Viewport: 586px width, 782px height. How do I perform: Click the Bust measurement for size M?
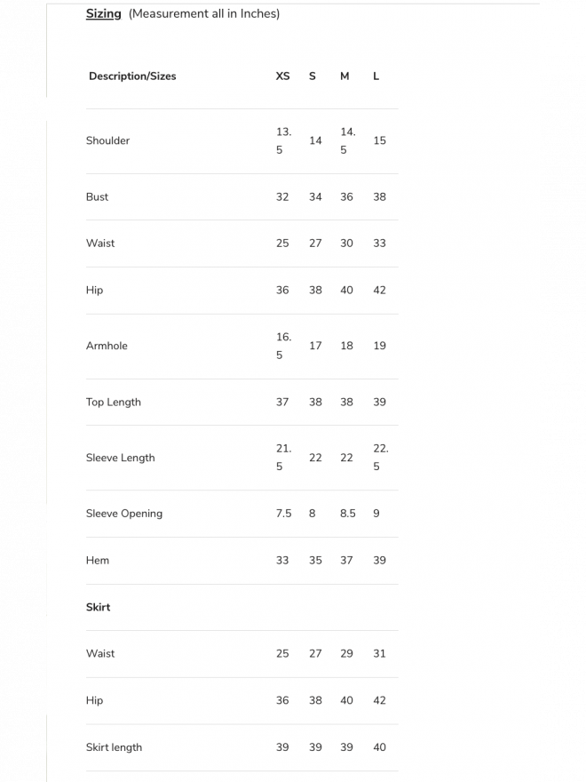(346, 197)
